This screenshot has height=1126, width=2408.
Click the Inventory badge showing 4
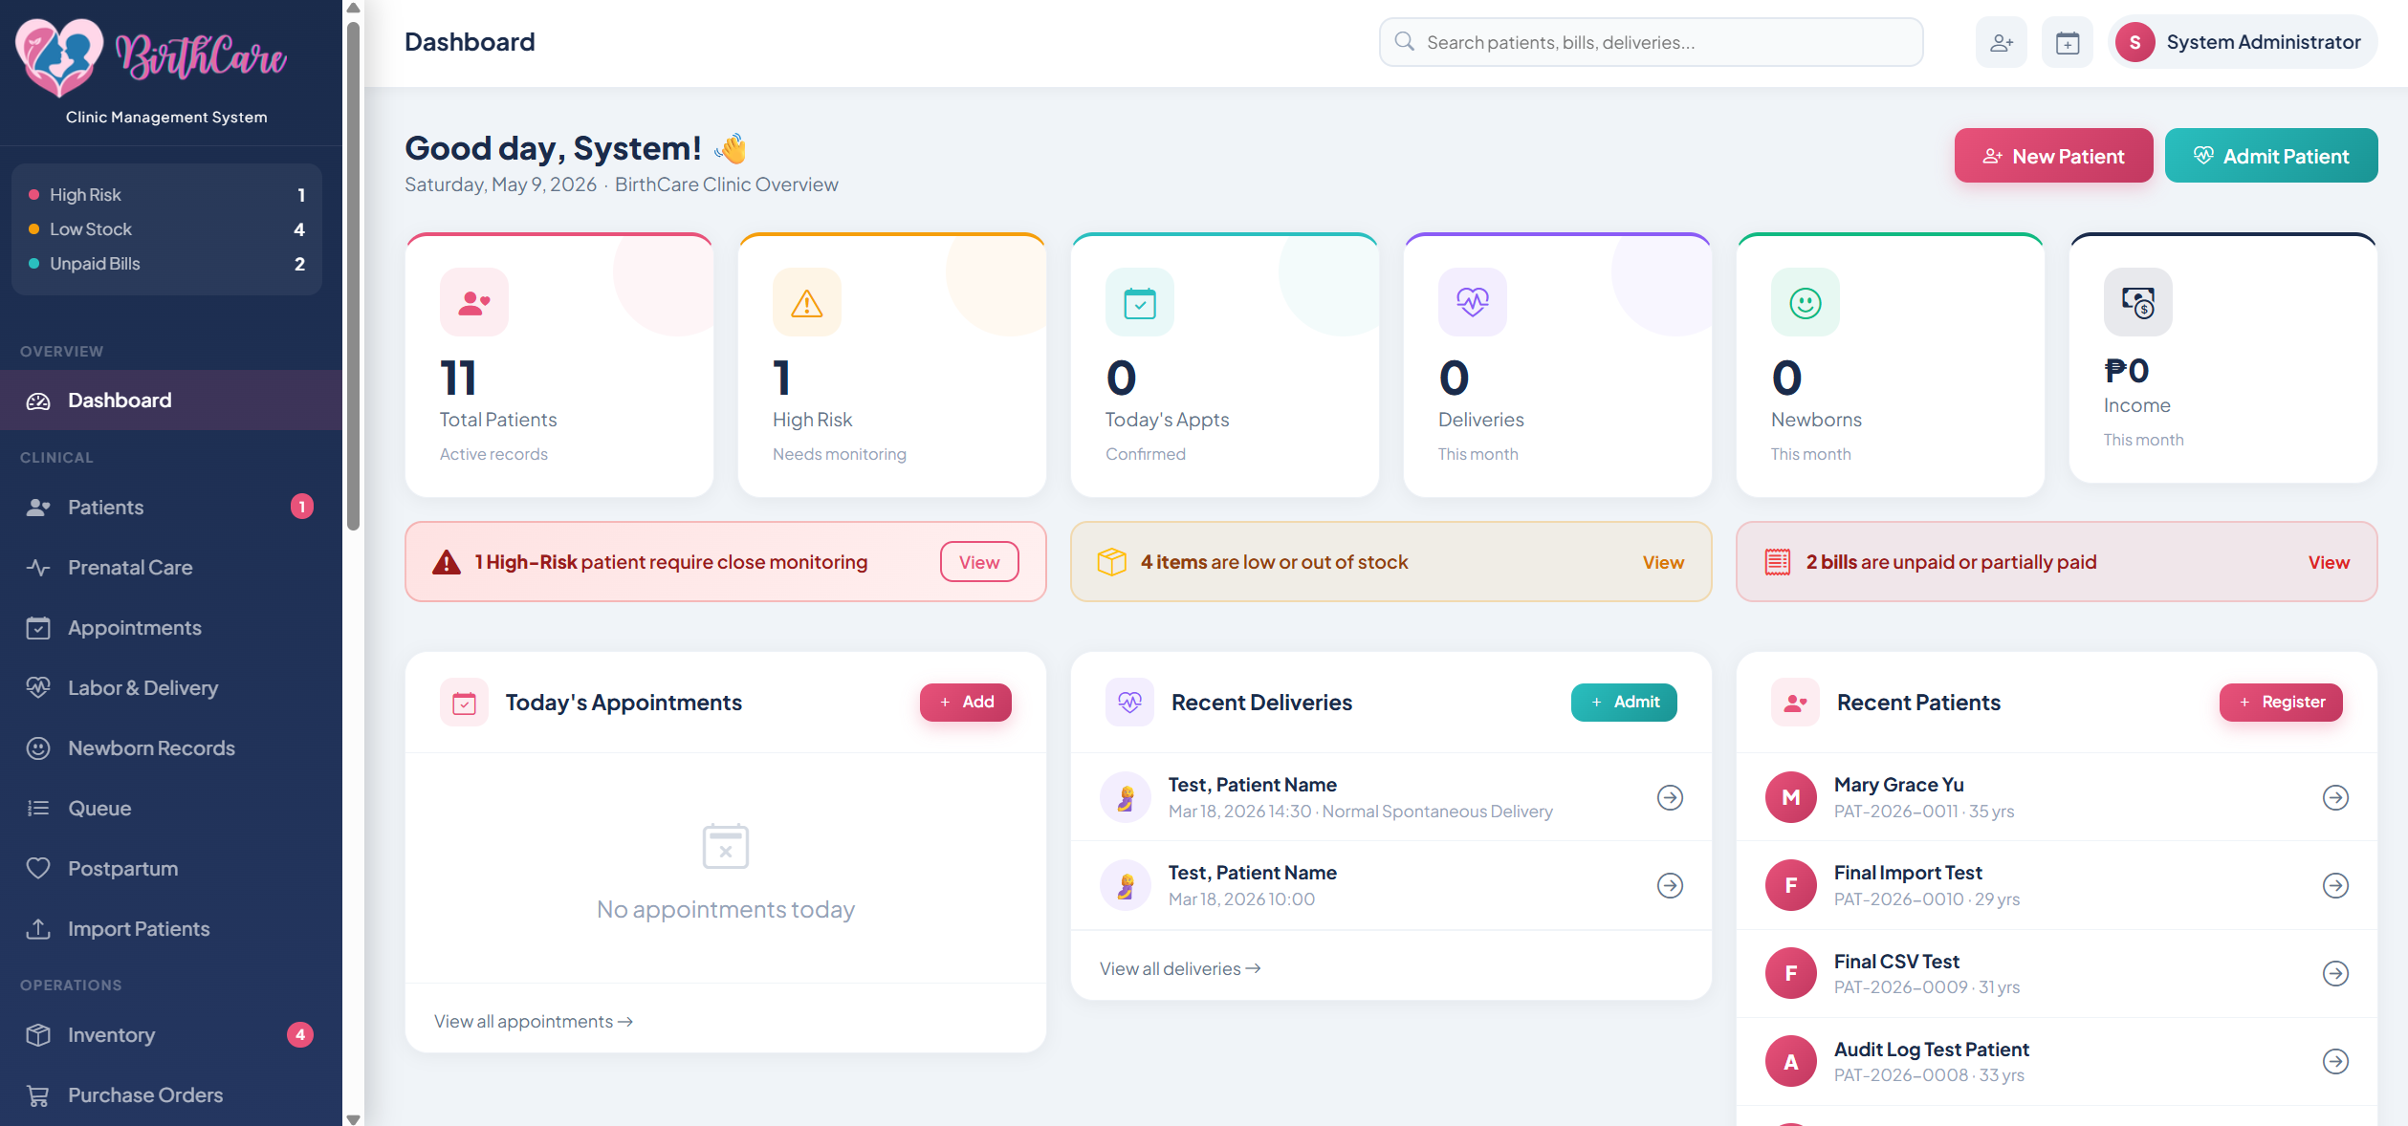coord(300,1034)
